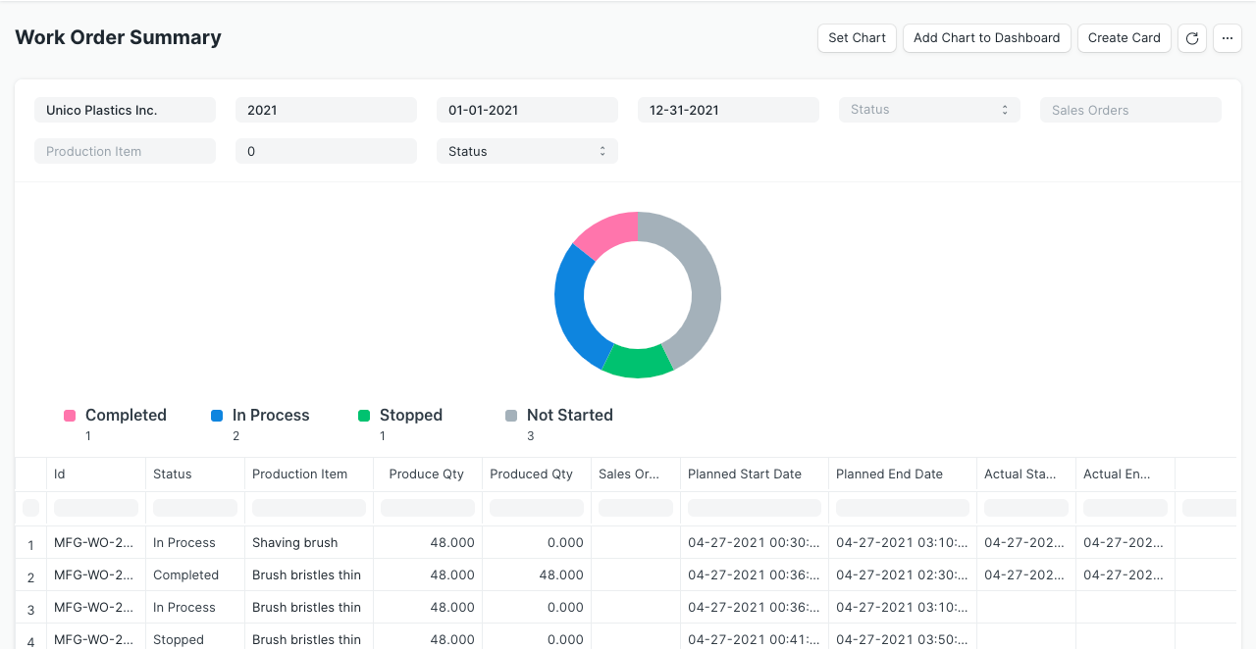The width and height of the screenshot is (1256, 649).
Task: Click the from date 01-01-2021 field
Action: click(527, 110)
